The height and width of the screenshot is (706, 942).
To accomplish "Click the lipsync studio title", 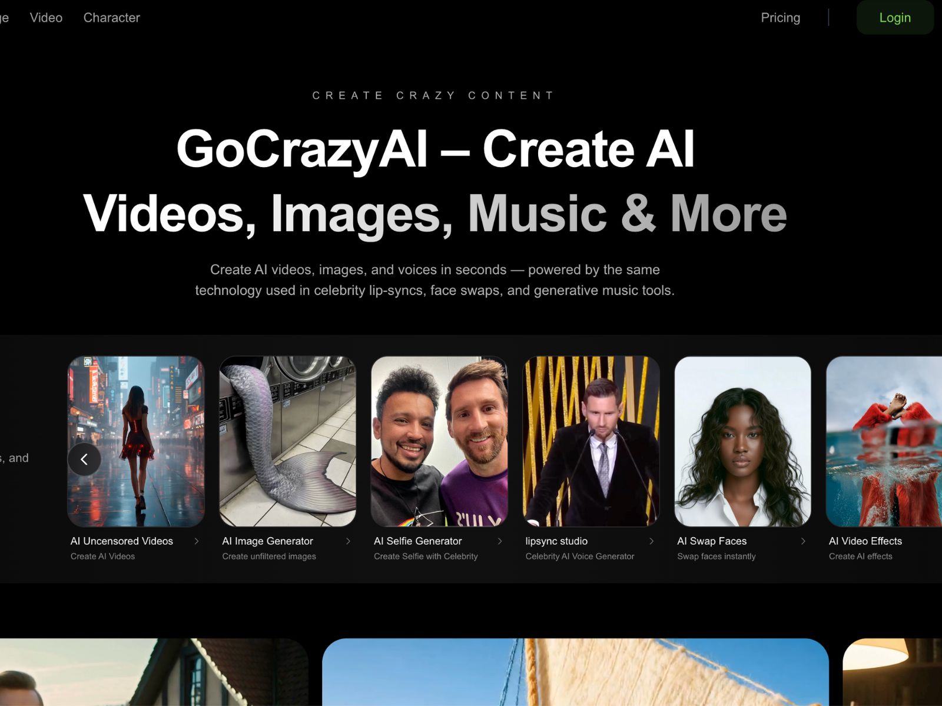I will coord(556,541).
